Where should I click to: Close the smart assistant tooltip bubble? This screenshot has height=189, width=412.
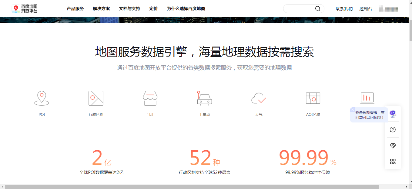(x=352, y=110)
